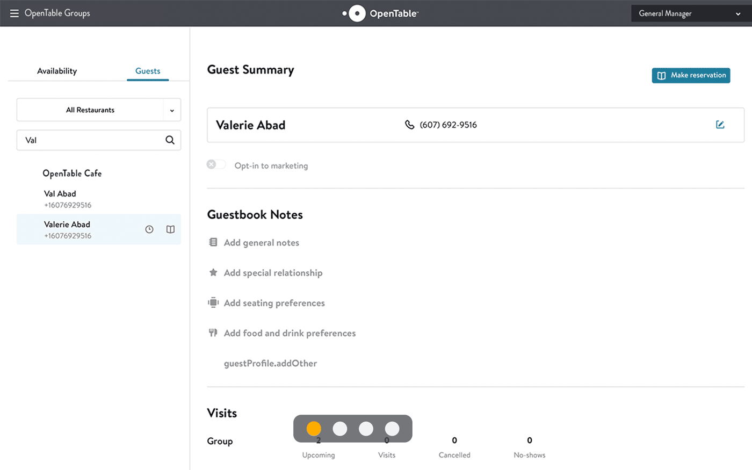This screenshot has height=470, width=752.
Task: Click the No-shows count
Action: (530, 440)
